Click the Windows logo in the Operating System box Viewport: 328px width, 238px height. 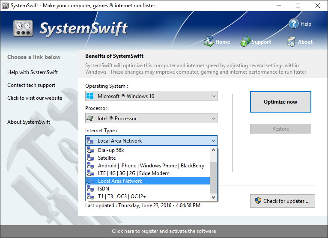pos(90,96)
